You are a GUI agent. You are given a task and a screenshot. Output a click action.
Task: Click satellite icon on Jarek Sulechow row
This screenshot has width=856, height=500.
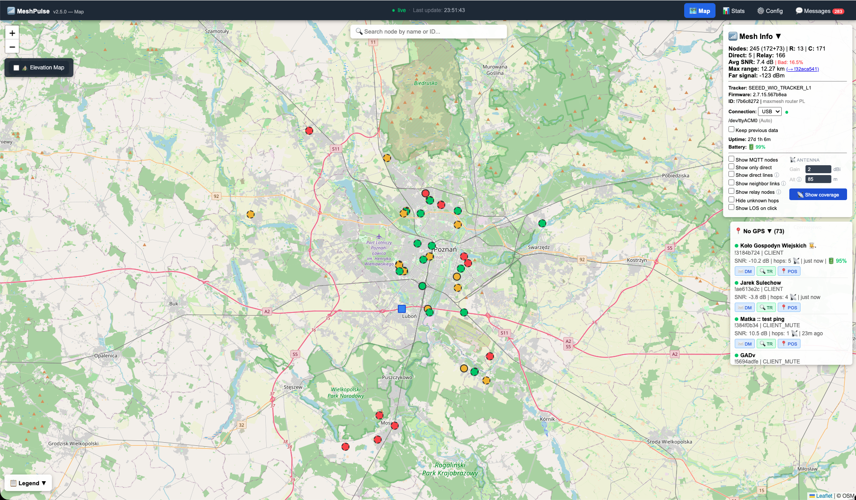[x=793, y=297]
